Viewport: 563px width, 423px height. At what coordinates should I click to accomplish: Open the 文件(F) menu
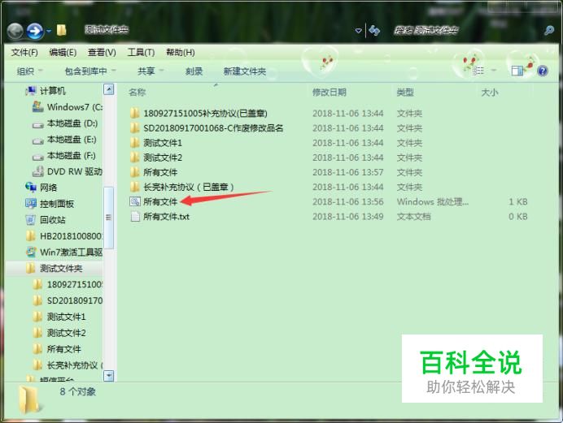[24, 53]
